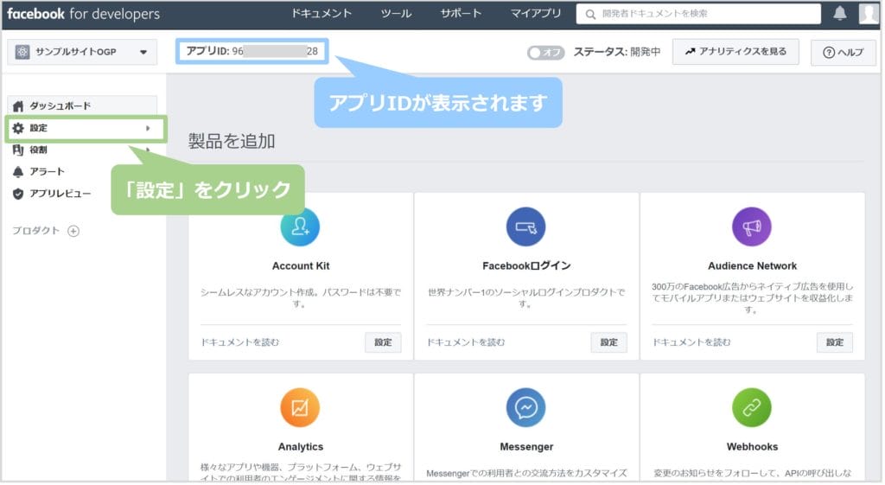
Task: Click 設定 button on Facebookログイン card
Action: coord(610,343)
